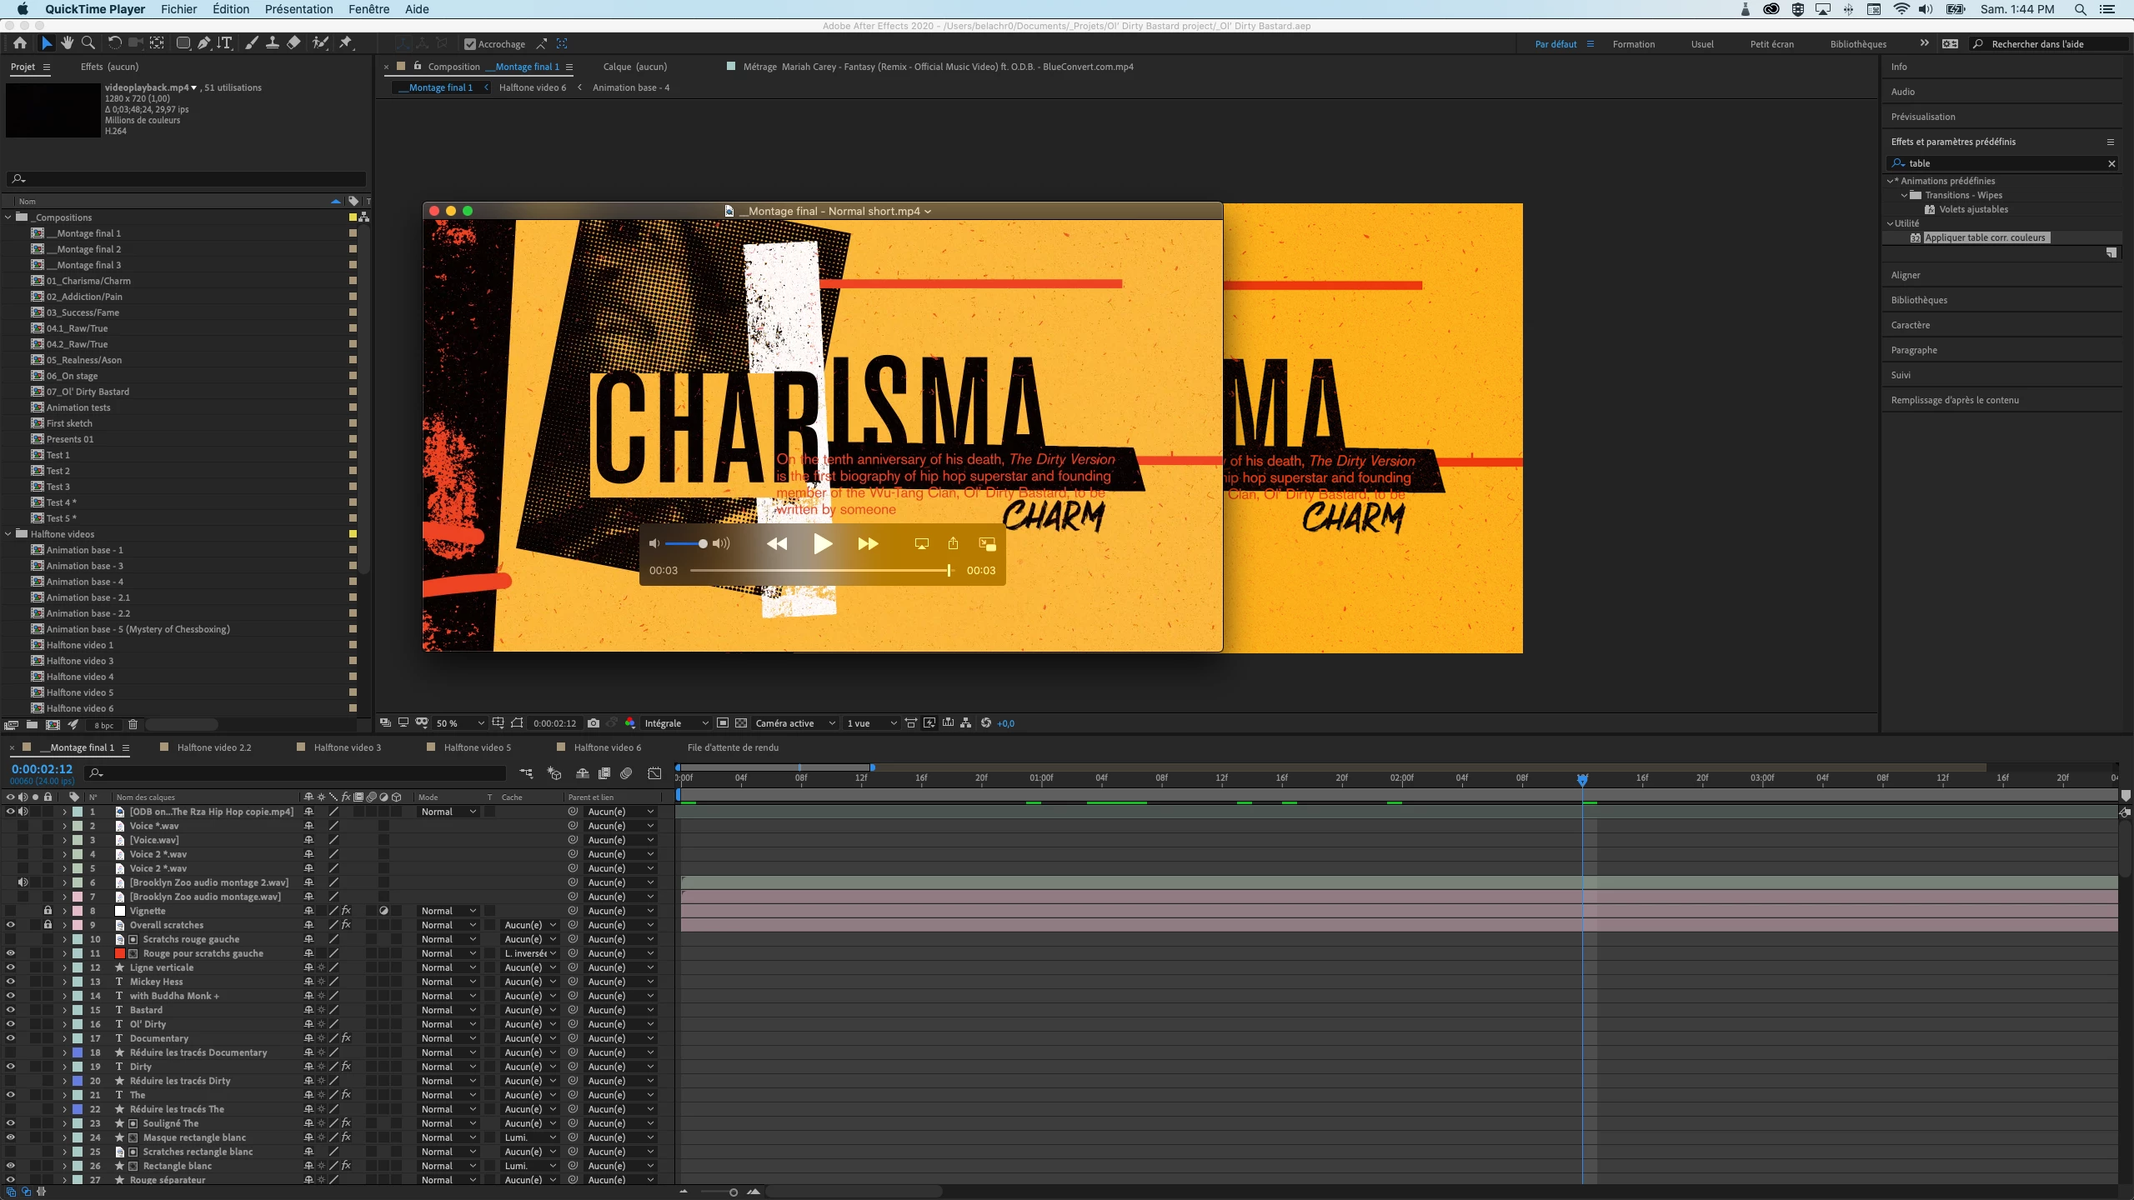Click the QuickTime volume slider
The image size is (2134, 1200).
point(685,543)
